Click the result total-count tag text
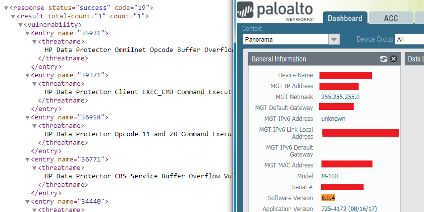 pyautogui.click(x=83, y=16)
